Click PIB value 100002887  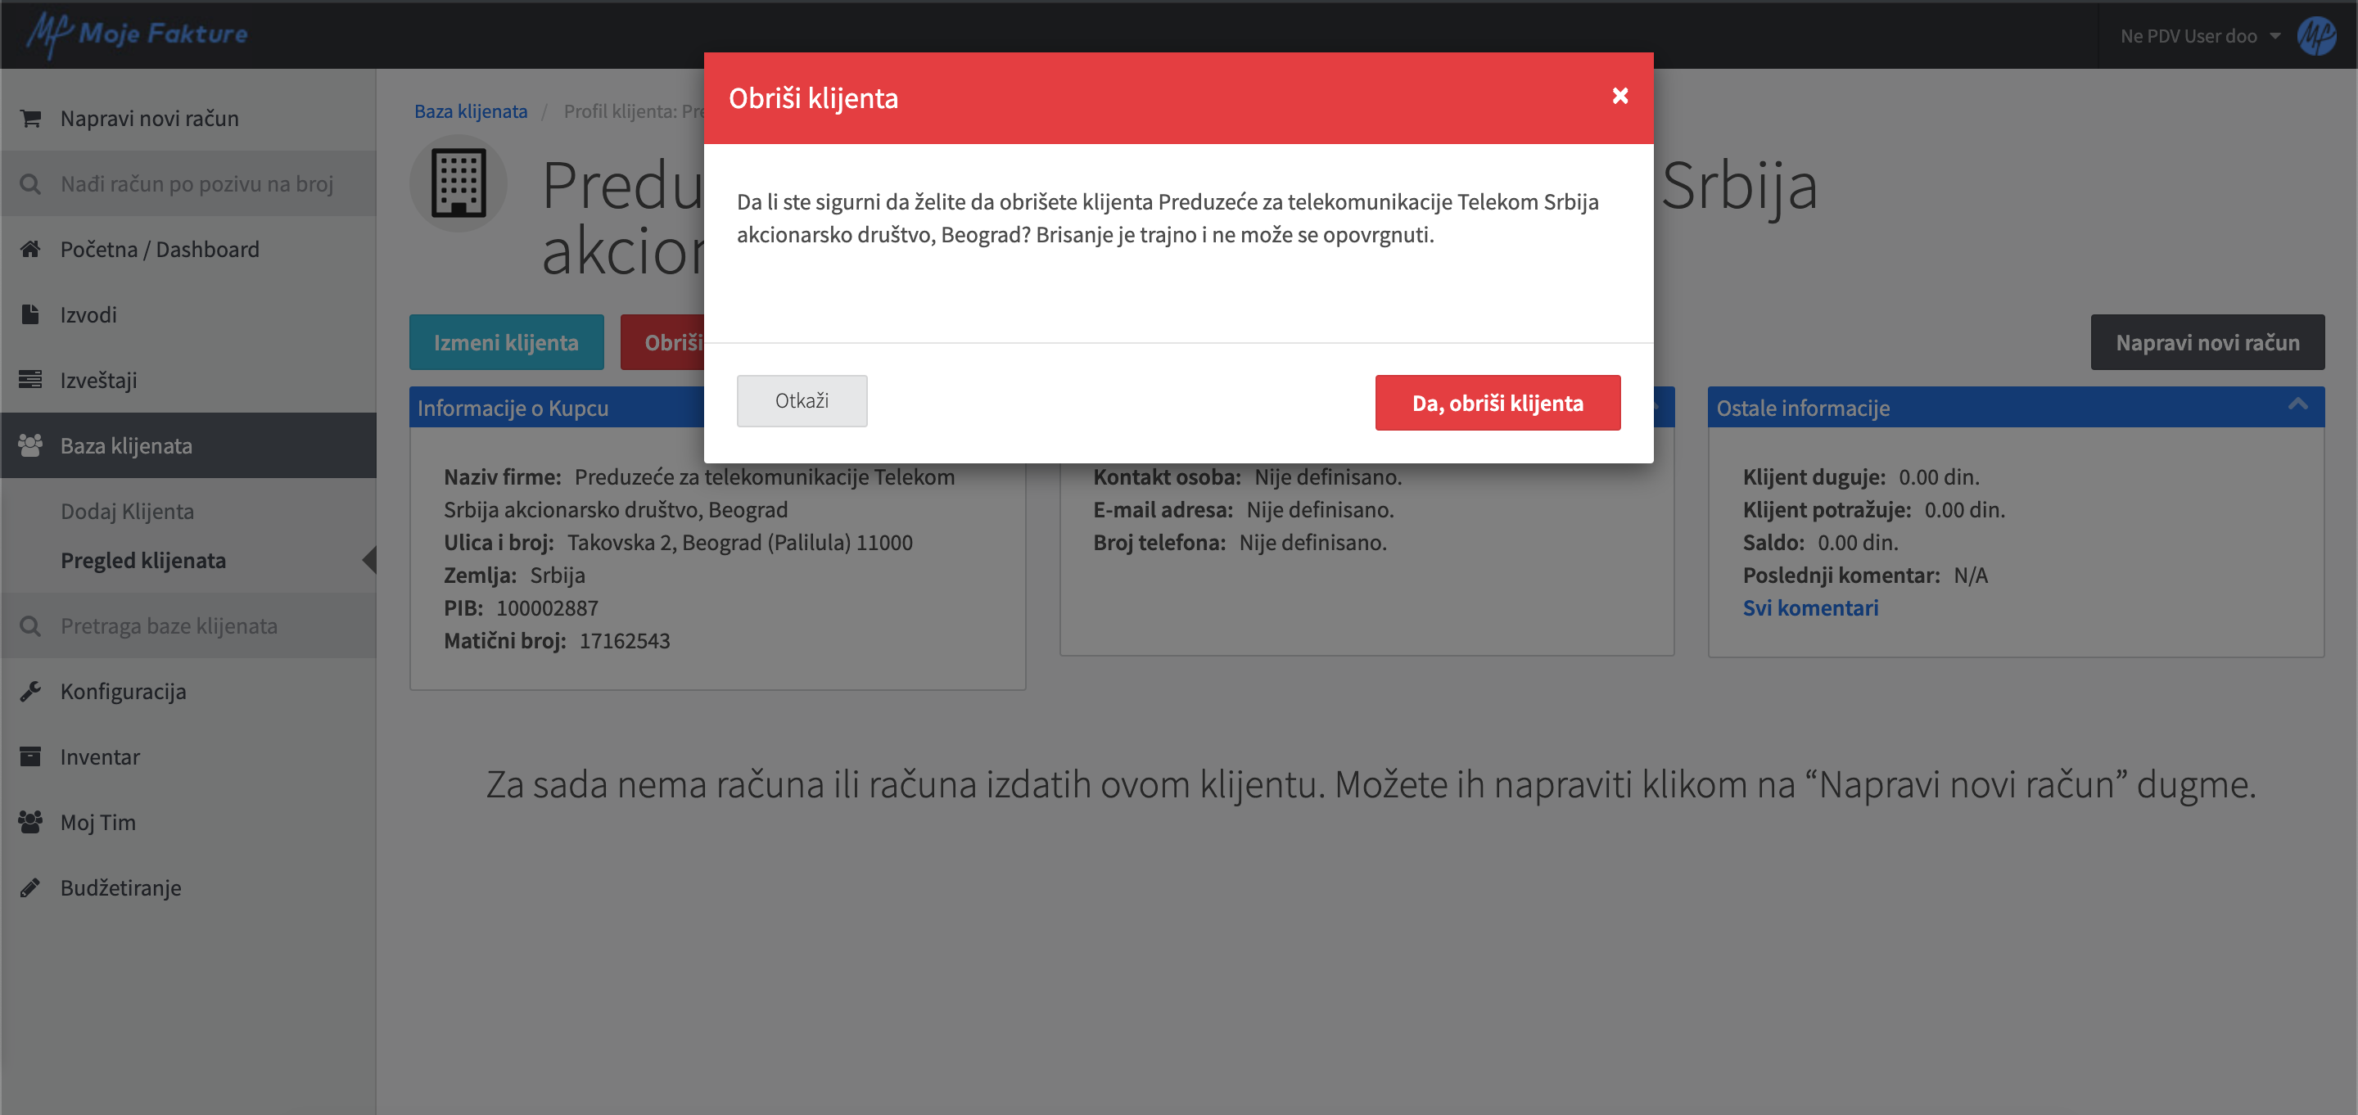548,608
